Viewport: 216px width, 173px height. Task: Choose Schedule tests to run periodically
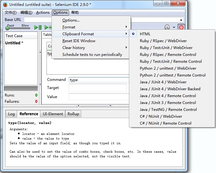[91, 55]
